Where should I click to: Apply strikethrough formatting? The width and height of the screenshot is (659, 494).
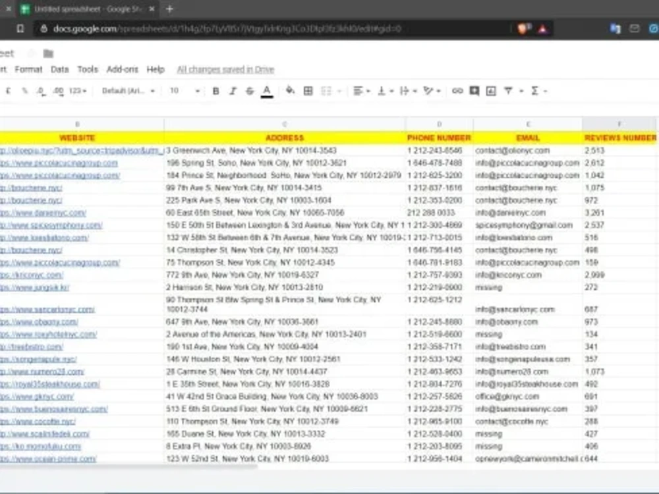click(250, 91)
